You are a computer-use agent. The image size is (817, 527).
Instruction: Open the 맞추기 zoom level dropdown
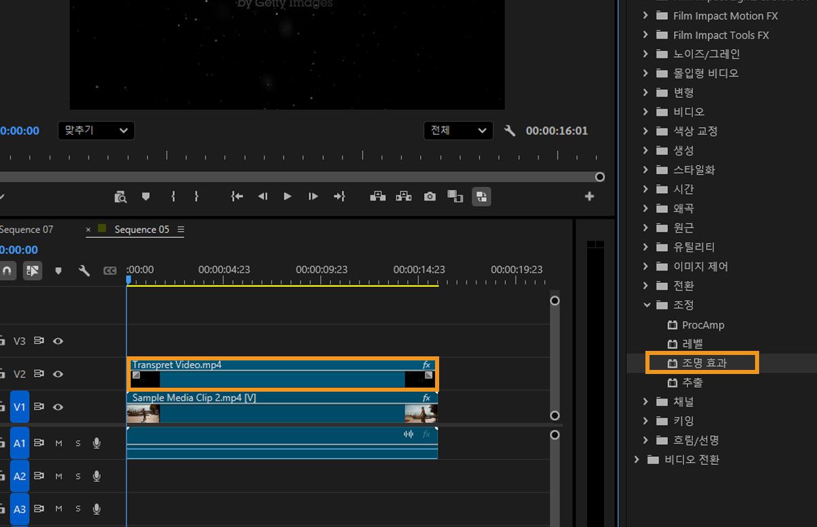[95, 131]
